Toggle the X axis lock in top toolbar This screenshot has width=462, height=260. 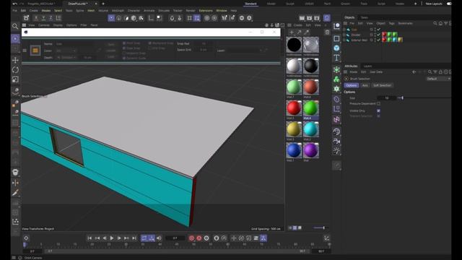(x=36, y=18)
